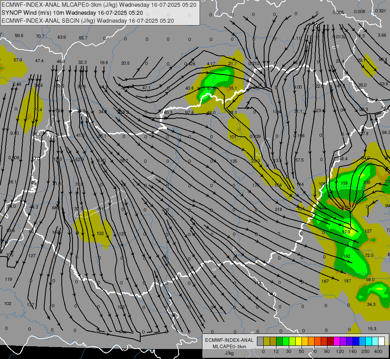Click the map value 135

233,161
